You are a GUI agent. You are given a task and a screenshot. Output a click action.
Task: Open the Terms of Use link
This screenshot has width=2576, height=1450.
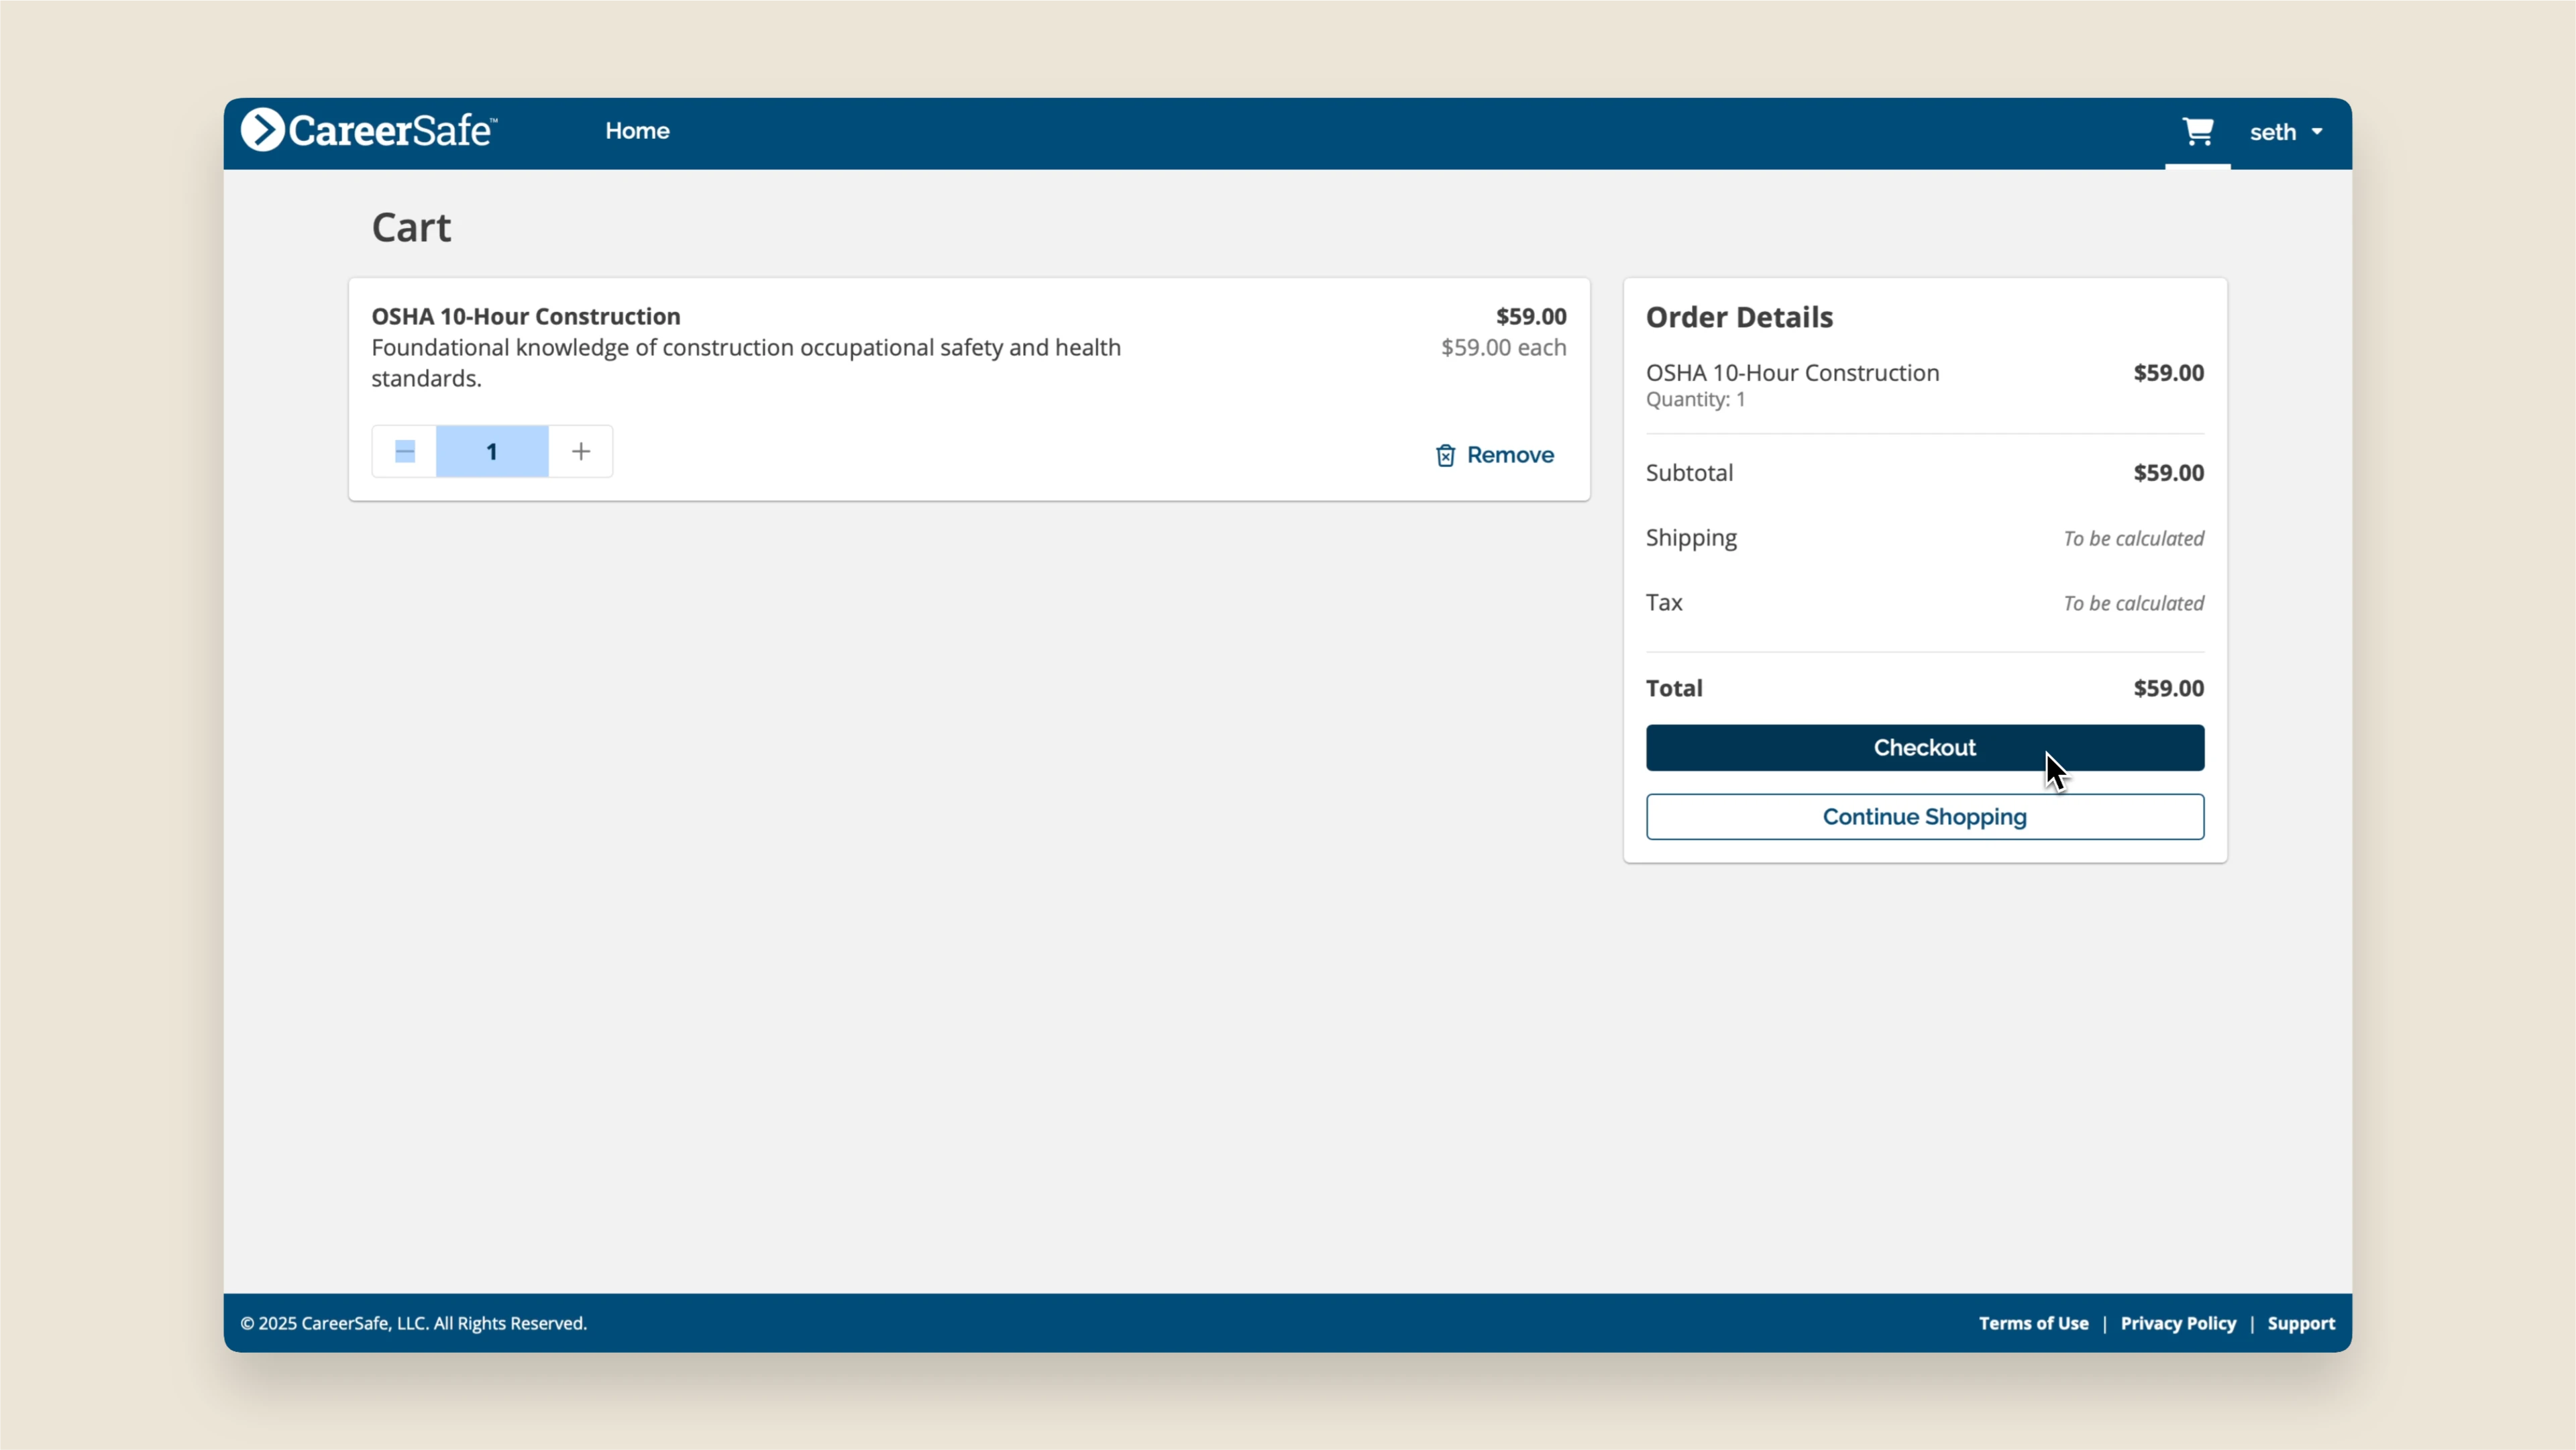click(2033, 1323)
